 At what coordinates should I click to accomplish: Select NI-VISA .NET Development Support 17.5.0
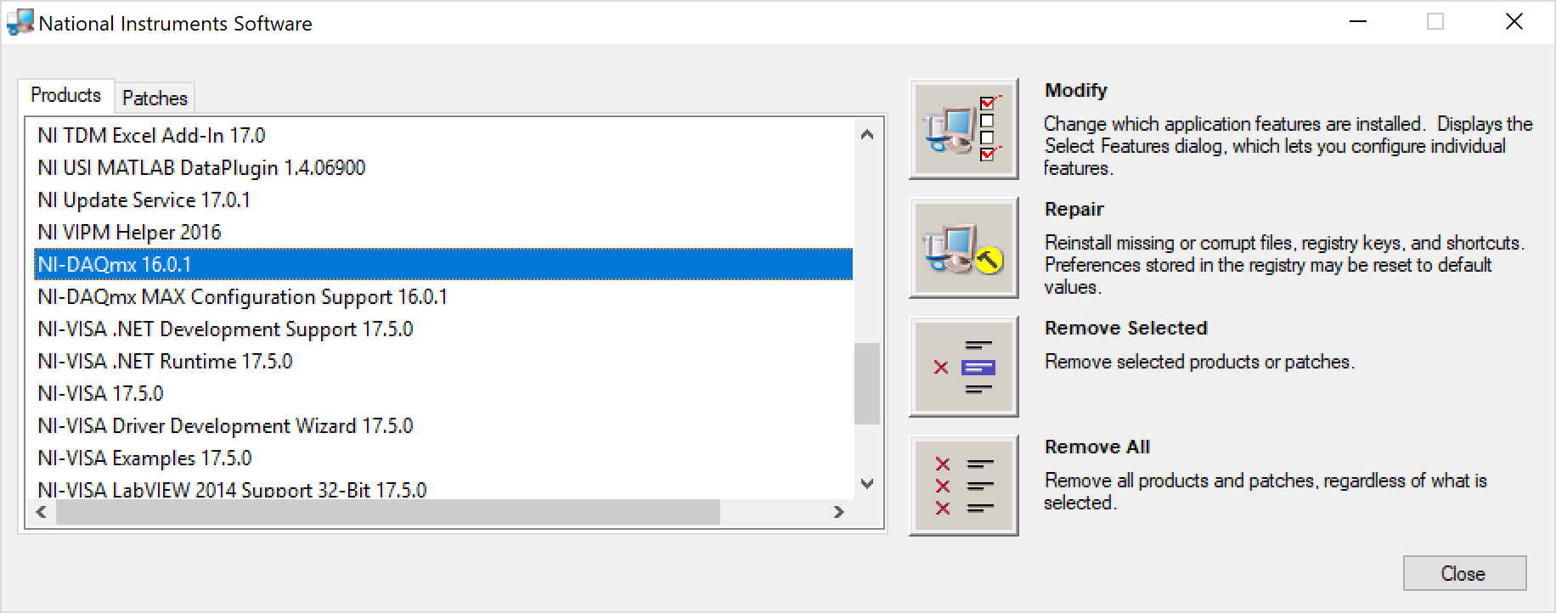tap(443, 329)
